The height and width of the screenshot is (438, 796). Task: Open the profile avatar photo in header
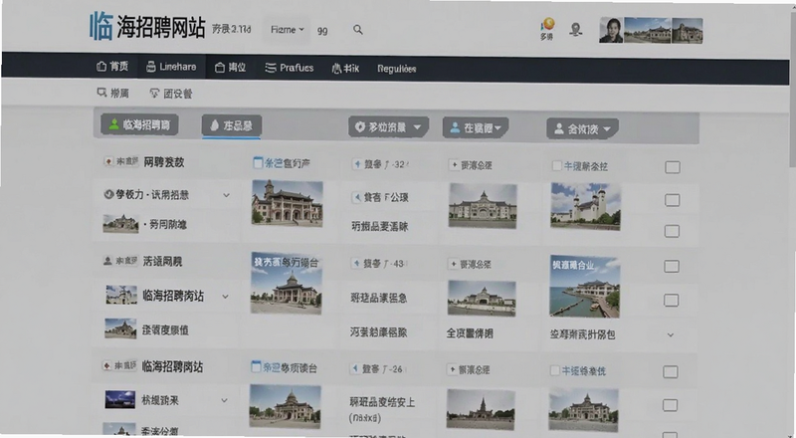[x=611, y=30]
